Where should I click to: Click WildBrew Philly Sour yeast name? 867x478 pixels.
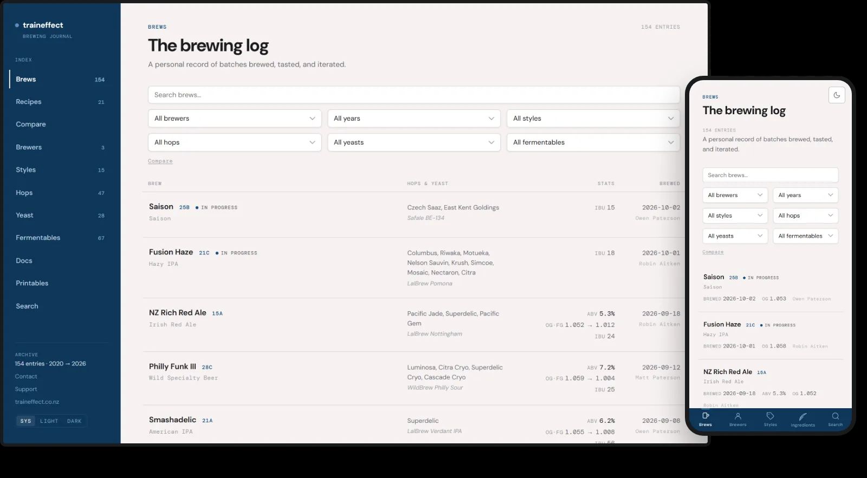(x=435, y=388)
